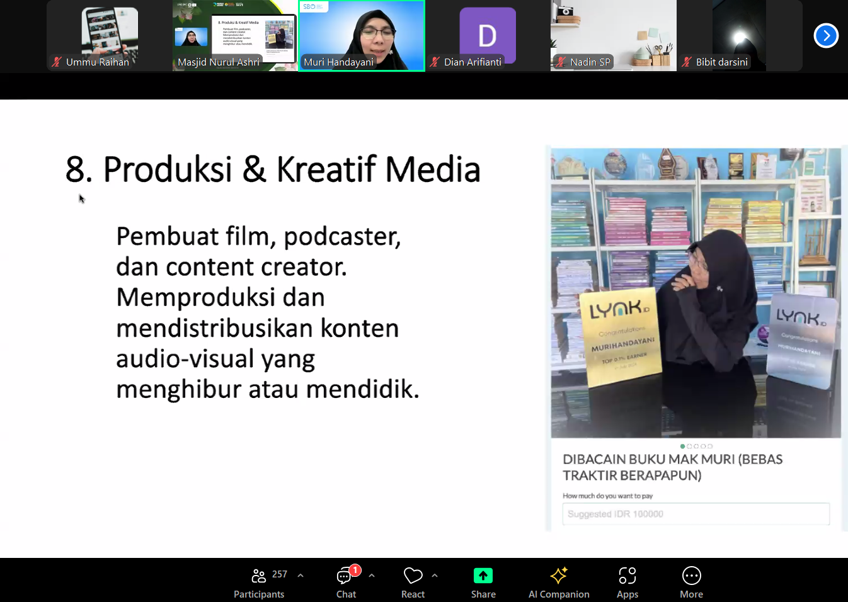Click the first carousel dot under the photo

coord(682,446)
